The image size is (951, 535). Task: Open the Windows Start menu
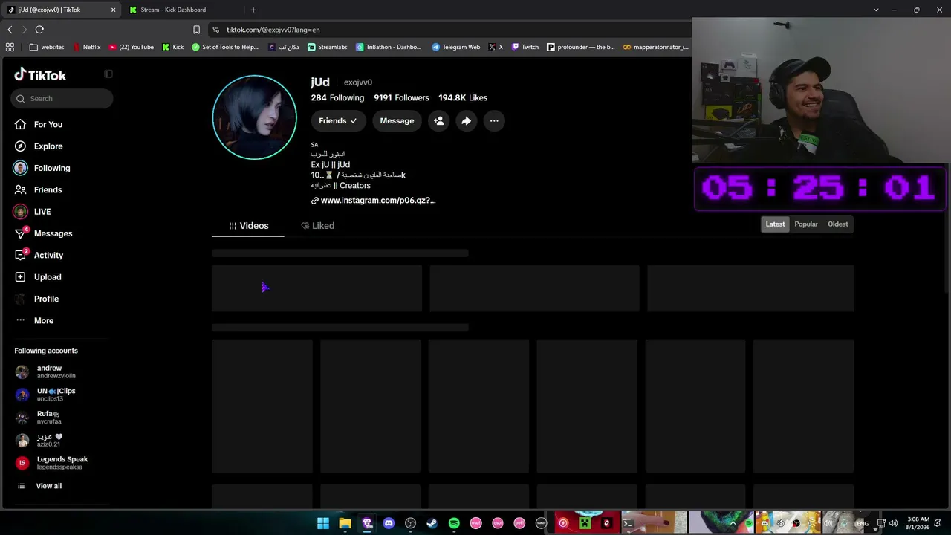point(323,523)
